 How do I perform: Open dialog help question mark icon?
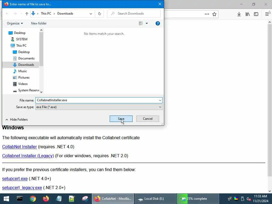(158, 23)
